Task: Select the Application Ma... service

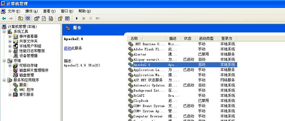Action: pos(182,75)
